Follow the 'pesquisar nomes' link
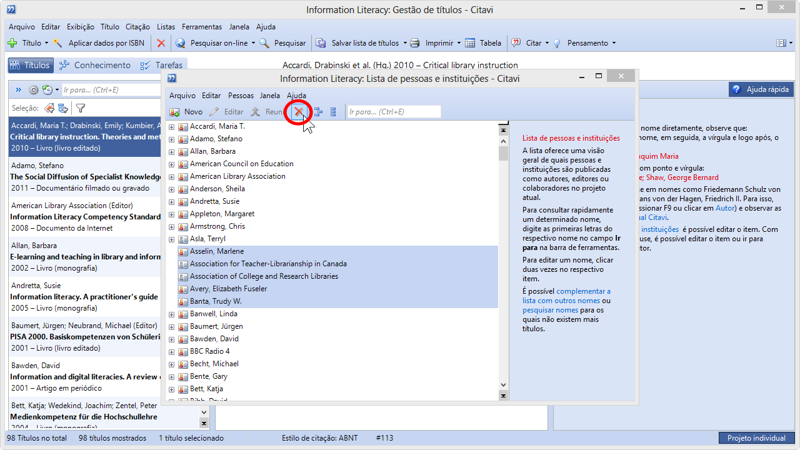The image size is (800, 450). 550,310
